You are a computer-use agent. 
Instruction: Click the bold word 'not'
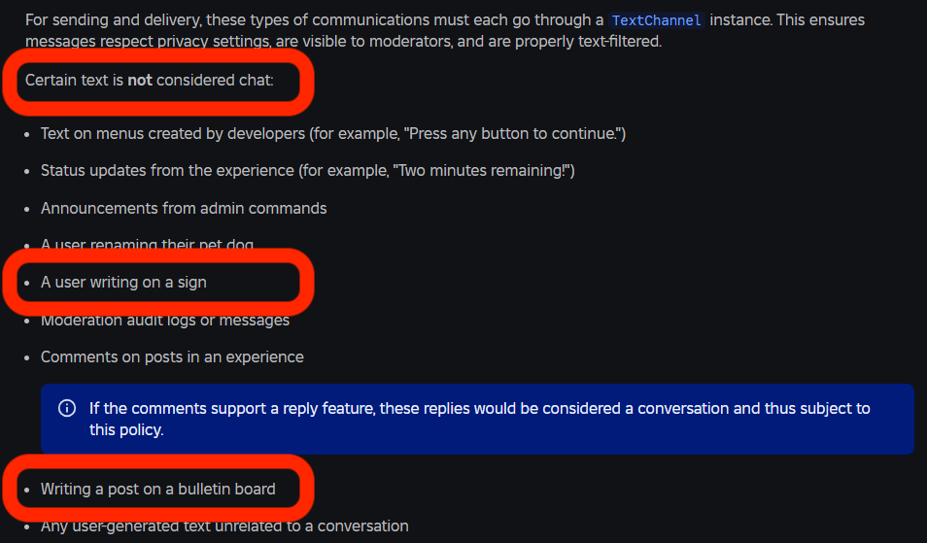tap(140, 81)
